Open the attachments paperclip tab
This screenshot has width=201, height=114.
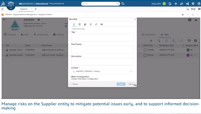click(96, 24)
